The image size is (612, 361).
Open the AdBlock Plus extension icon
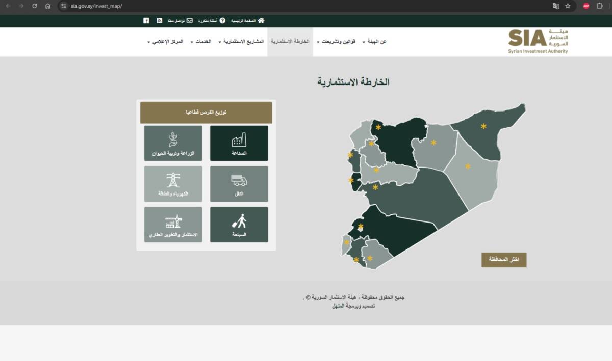tap(586, 6)
